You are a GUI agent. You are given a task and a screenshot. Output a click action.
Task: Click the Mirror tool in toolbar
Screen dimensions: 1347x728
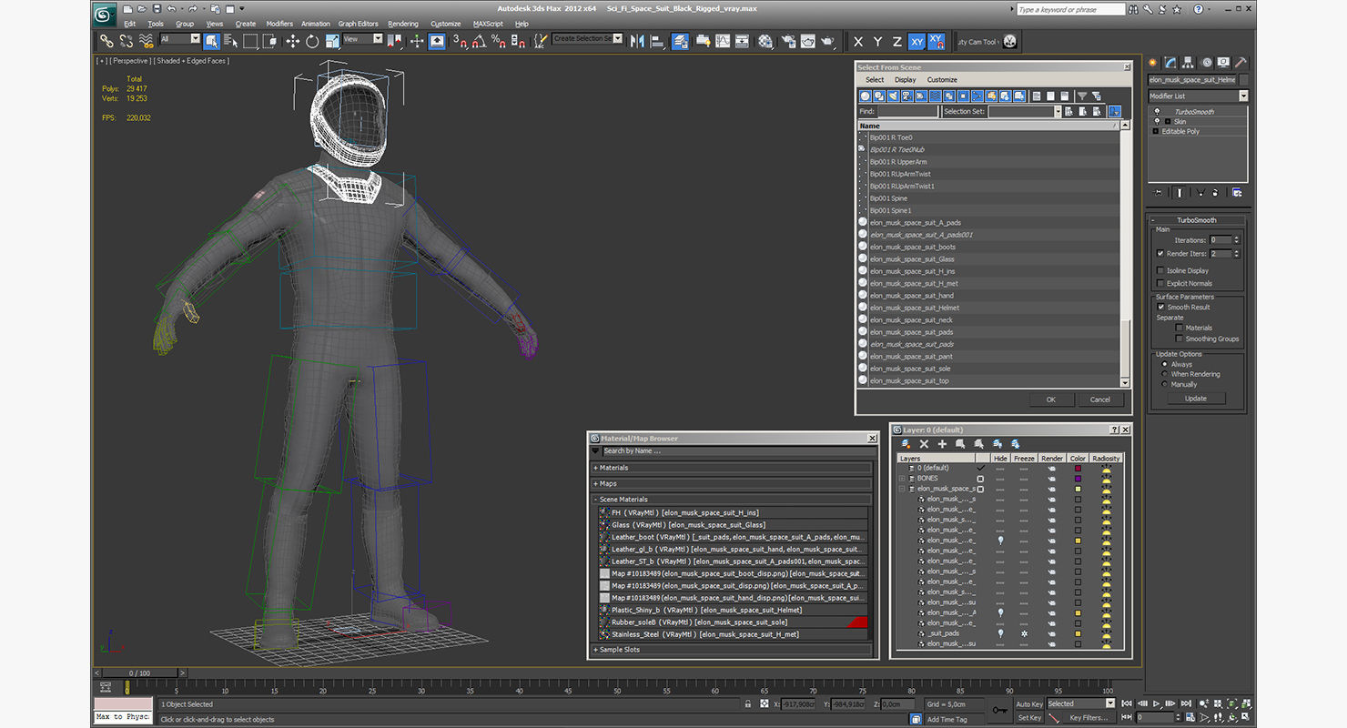click(x=636, y=41)
